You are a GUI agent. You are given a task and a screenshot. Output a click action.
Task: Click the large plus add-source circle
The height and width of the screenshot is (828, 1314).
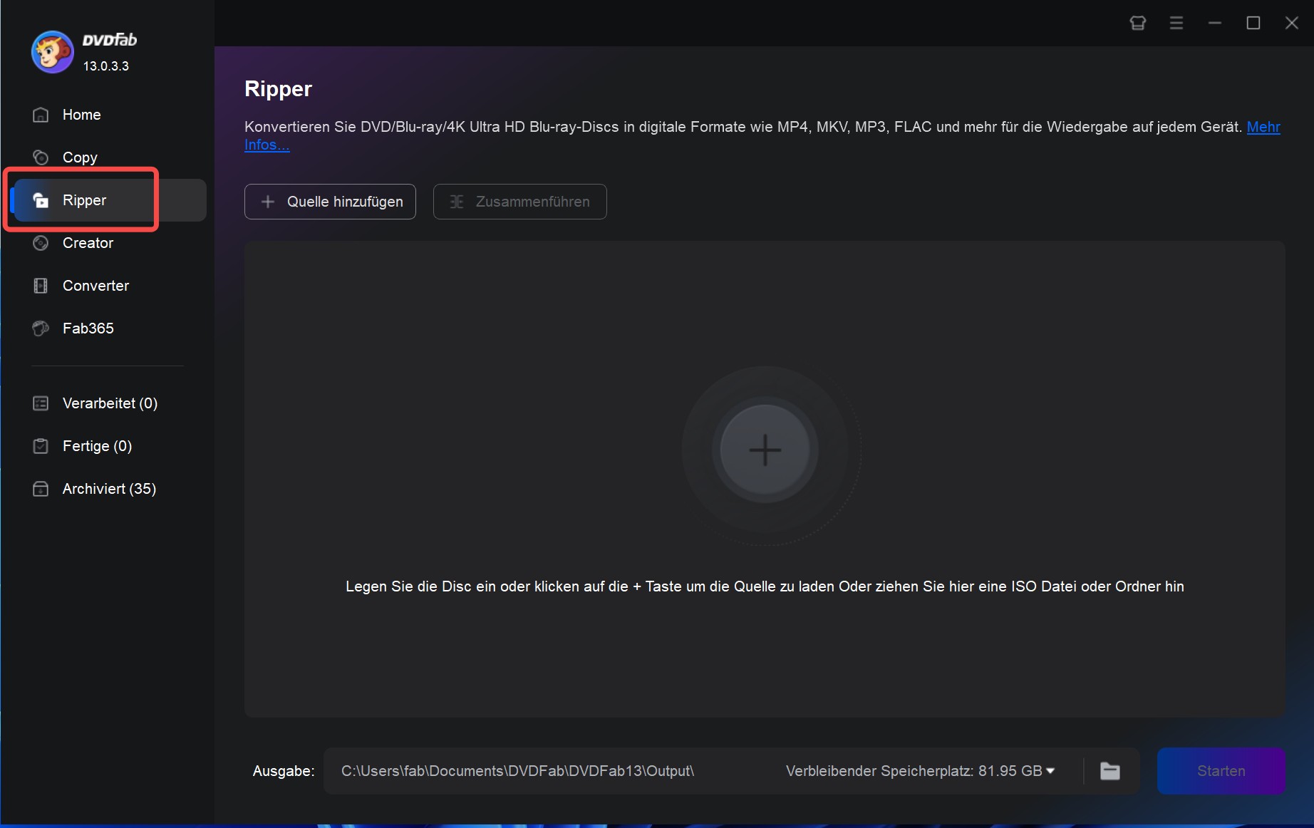765,450
